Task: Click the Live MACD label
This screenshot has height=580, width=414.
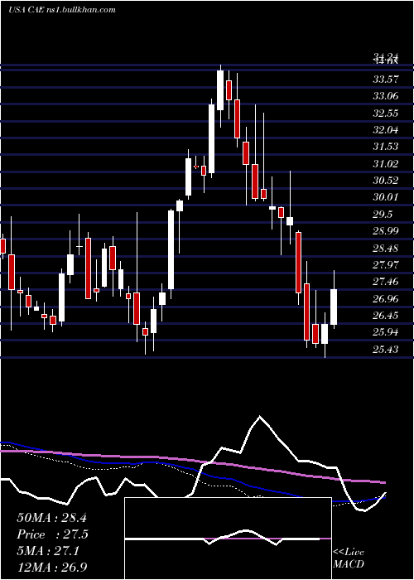Action: pyautogui.click(x=349, y=558)
